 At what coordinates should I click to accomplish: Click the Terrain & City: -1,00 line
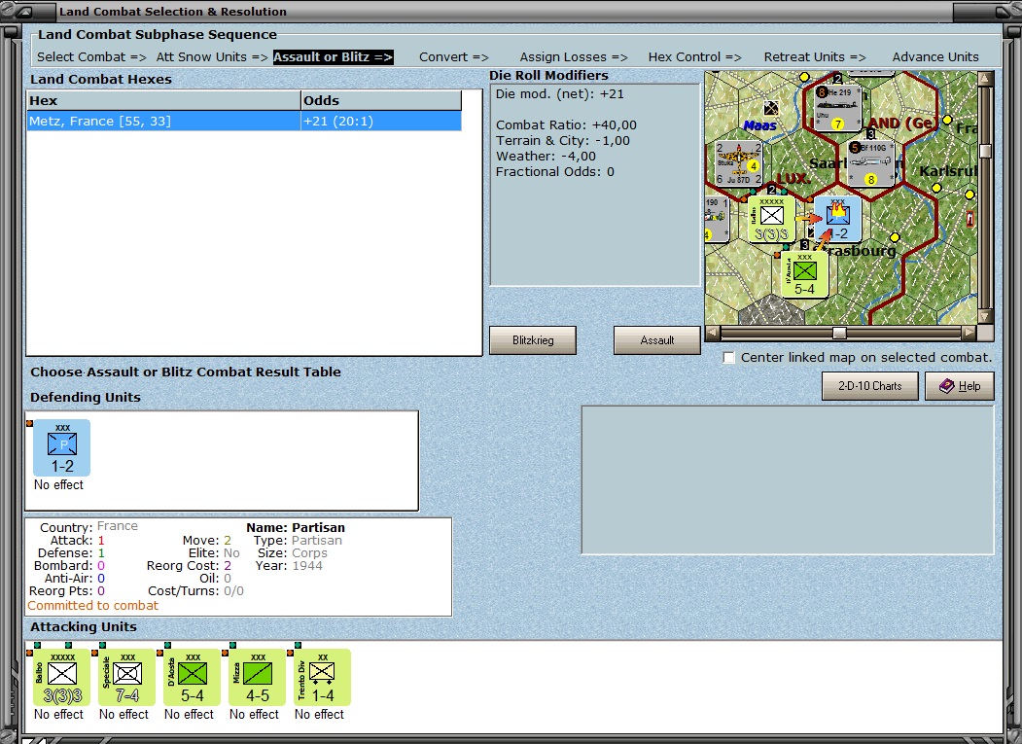click(x=562, y=141)
